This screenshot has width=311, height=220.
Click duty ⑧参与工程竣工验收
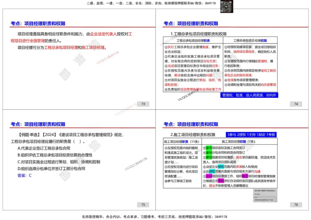pos(178,181)
